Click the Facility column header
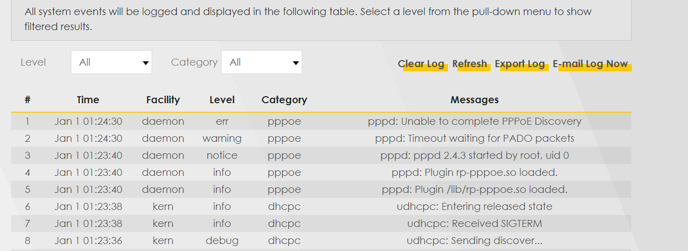The height and width of the screenshot is (251, 688). (x=163, y=100)
